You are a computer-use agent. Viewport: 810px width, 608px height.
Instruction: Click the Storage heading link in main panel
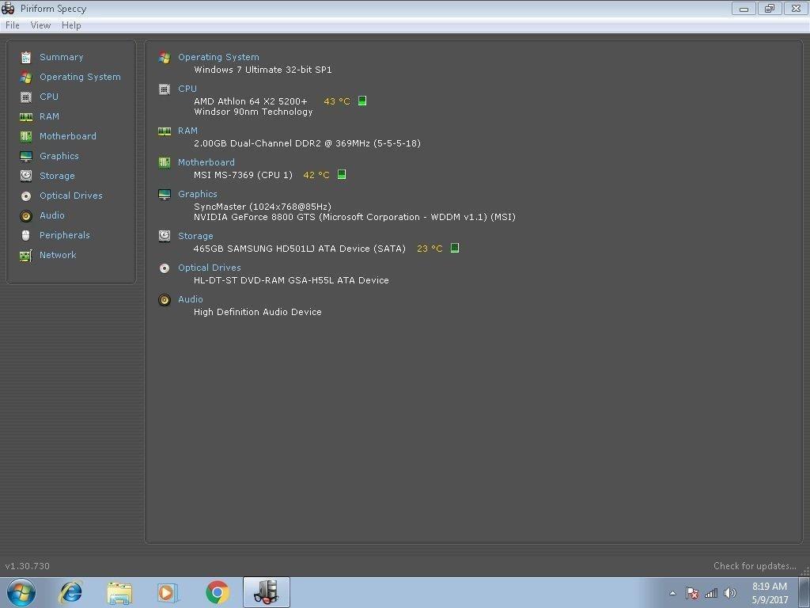195,236
